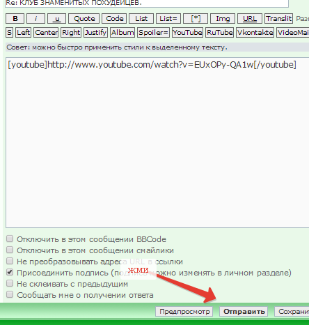Click the VideoMail button

pyautogui.click(x=293, y=32)
